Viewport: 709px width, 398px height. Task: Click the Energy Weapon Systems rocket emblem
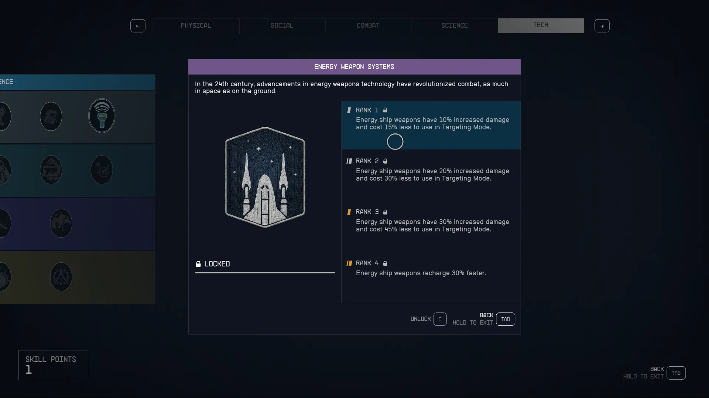(x=265, y=177)
